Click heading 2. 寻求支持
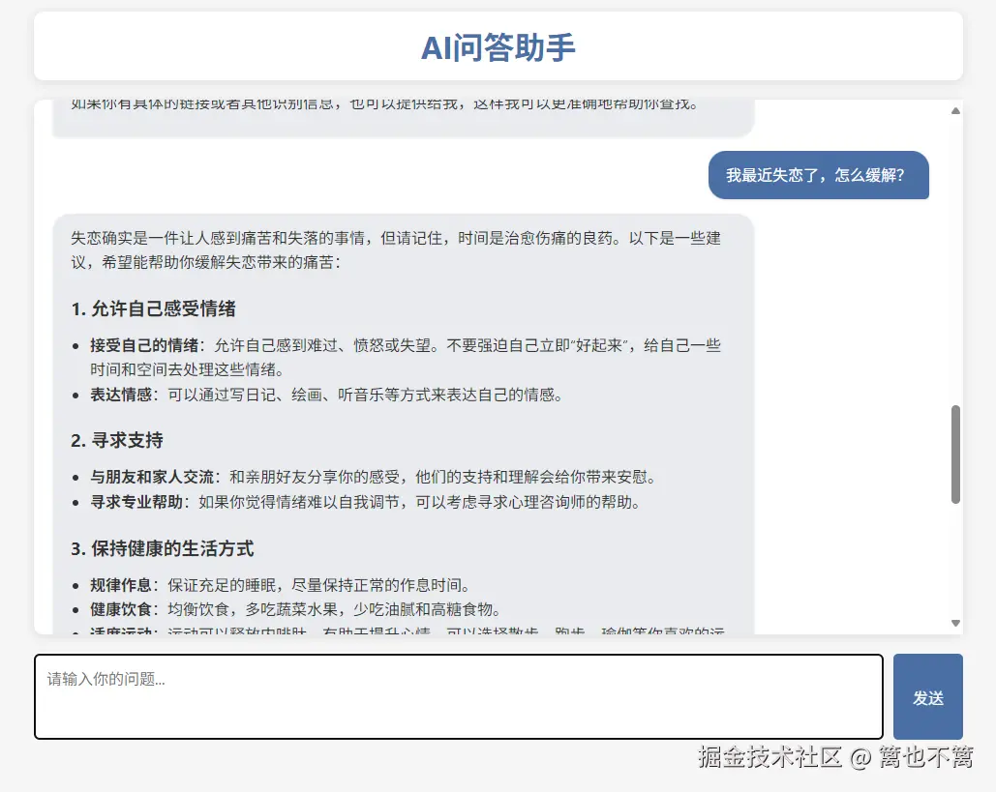 117,440
